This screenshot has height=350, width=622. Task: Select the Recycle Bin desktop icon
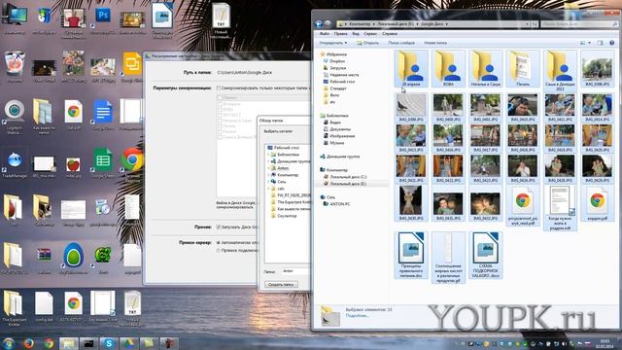[x=15, y=67]
